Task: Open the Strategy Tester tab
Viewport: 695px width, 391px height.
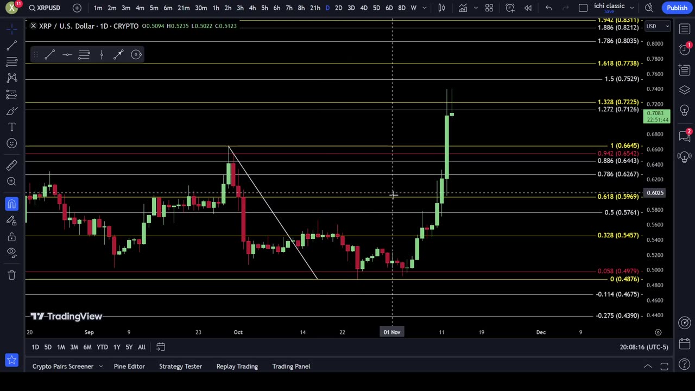Action: point(180,366)
